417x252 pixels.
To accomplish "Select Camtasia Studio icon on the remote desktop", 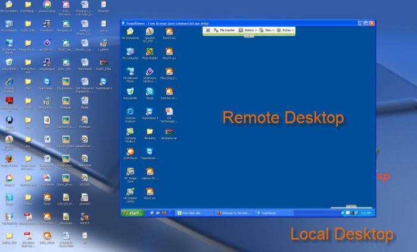I will pos(130,135).
